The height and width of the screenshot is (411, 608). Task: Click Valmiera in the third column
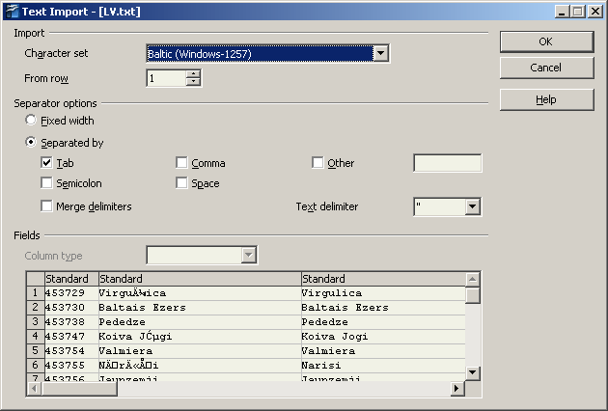(x=383, y=350)
